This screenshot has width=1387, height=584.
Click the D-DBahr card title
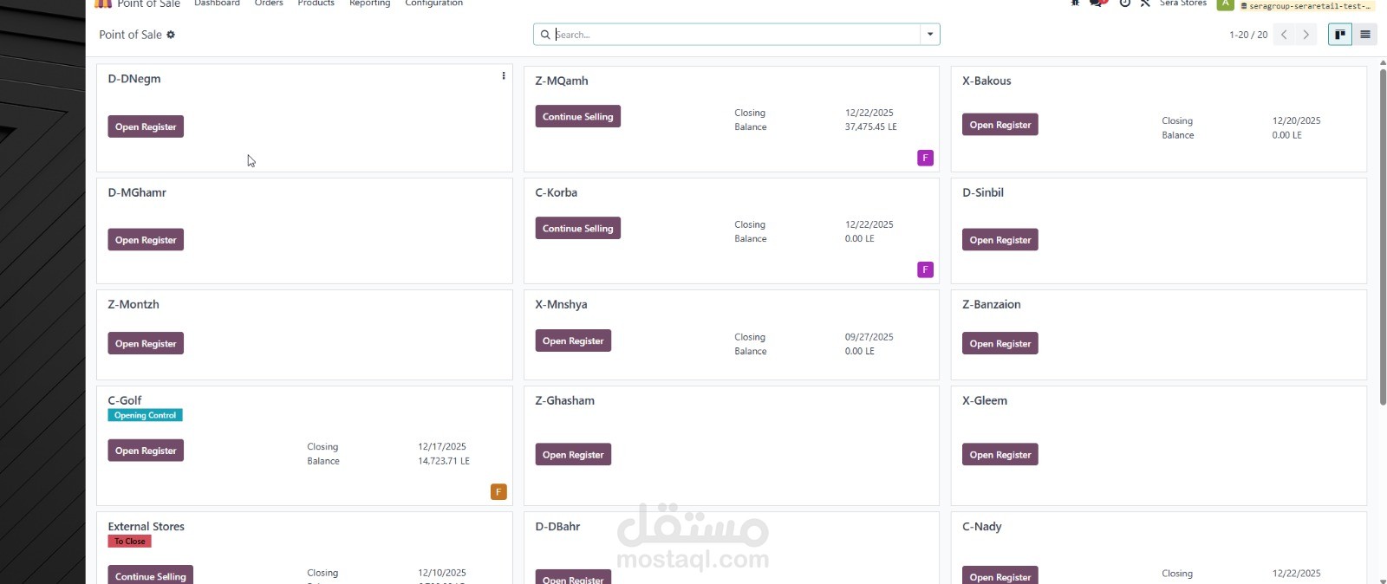pyautogui.click(x=557, y=527)
